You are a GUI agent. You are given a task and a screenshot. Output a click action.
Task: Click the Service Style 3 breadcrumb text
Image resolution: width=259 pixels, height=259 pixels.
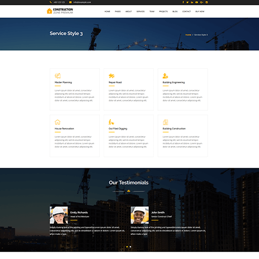pyautogui.click(x=201, y=35)
